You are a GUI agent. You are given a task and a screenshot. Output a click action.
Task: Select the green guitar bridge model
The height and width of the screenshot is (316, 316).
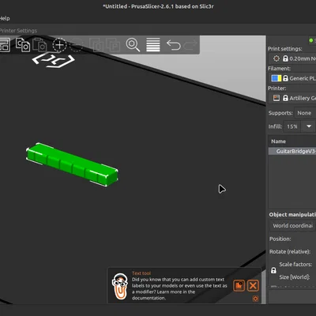click(x=72, y=164)
